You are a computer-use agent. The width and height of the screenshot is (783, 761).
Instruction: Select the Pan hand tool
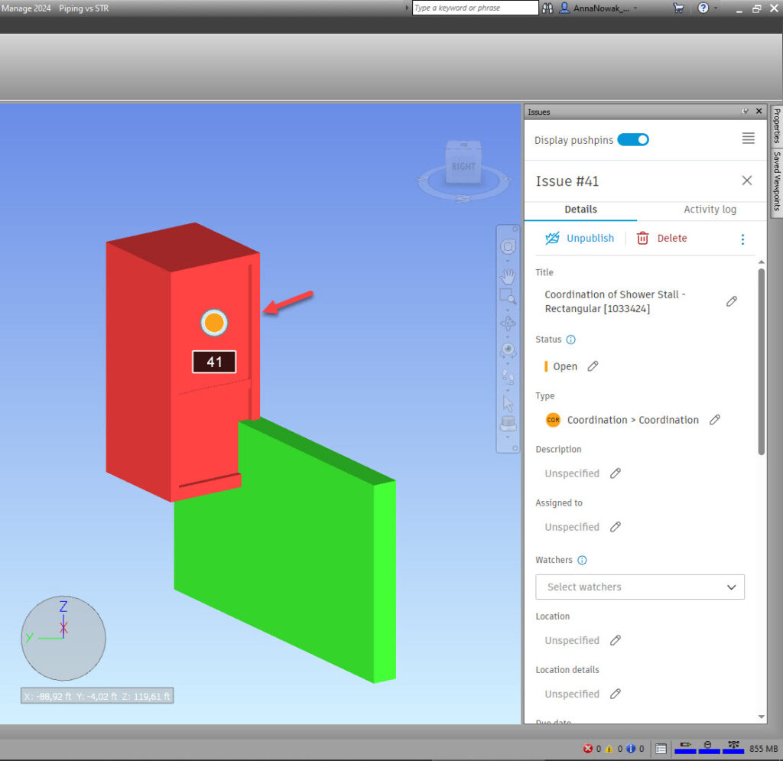pyautogui.click(x=508, y=275)
